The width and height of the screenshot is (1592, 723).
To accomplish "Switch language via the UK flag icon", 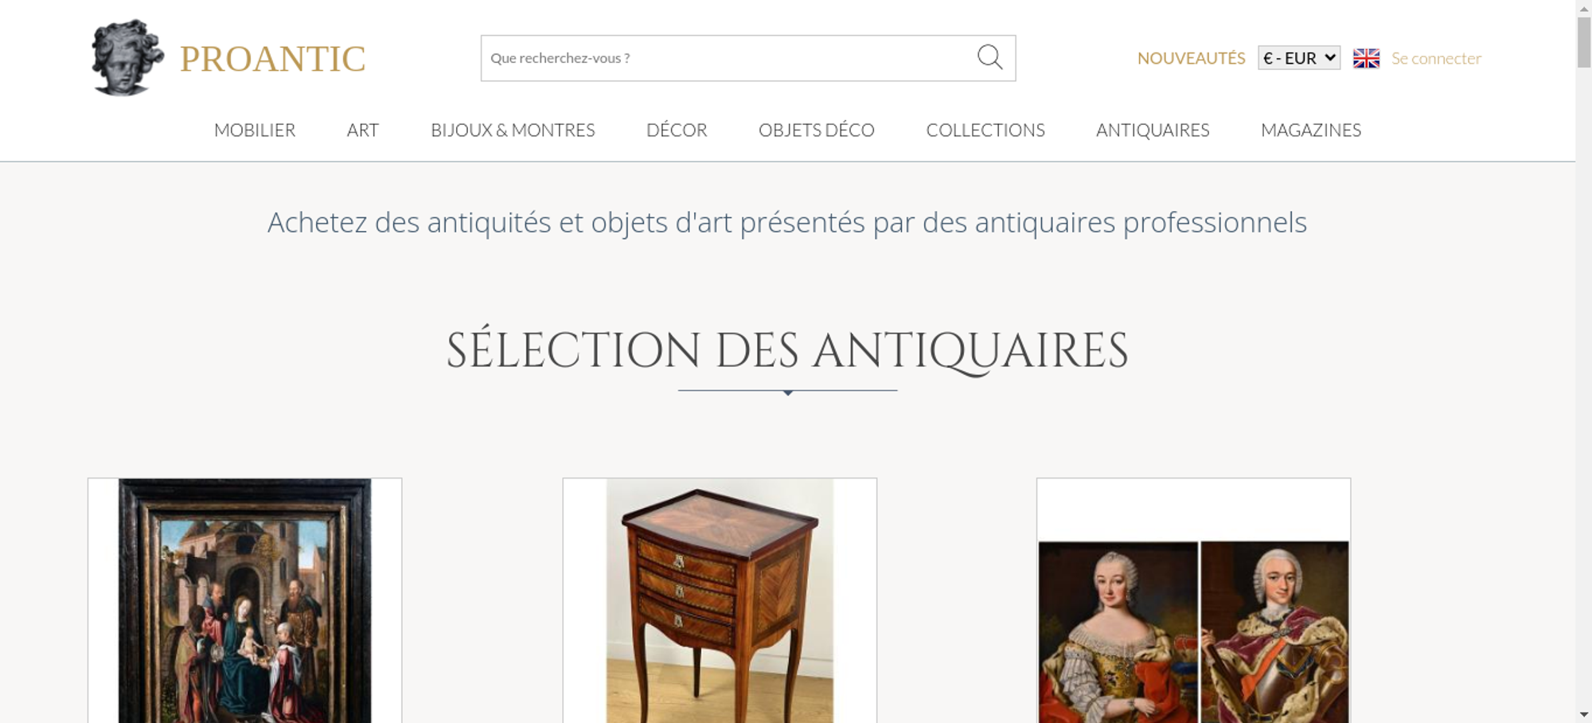I will click(x=1366, y=58).
